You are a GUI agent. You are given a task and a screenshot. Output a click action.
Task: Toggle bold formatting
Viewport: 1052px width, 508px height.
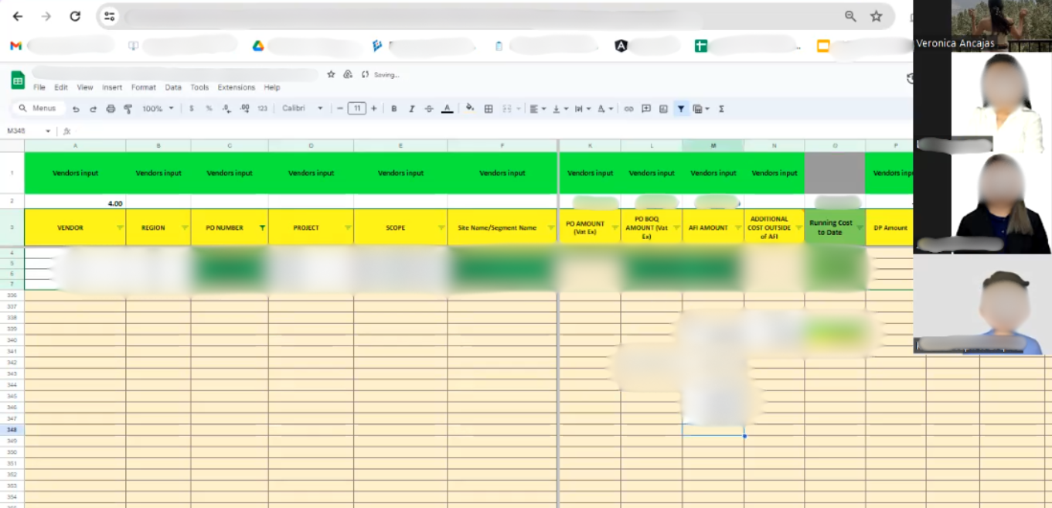(394, 109)
